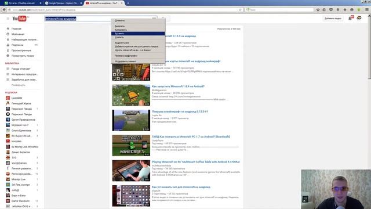This screenshot has width=371, height=209.
Task: Open the YouTube guide hamburger menu
Action: (8, 19)
